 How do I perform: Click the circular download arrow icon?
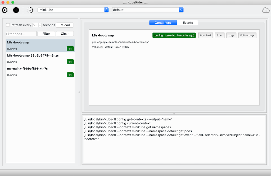(30, 10)
